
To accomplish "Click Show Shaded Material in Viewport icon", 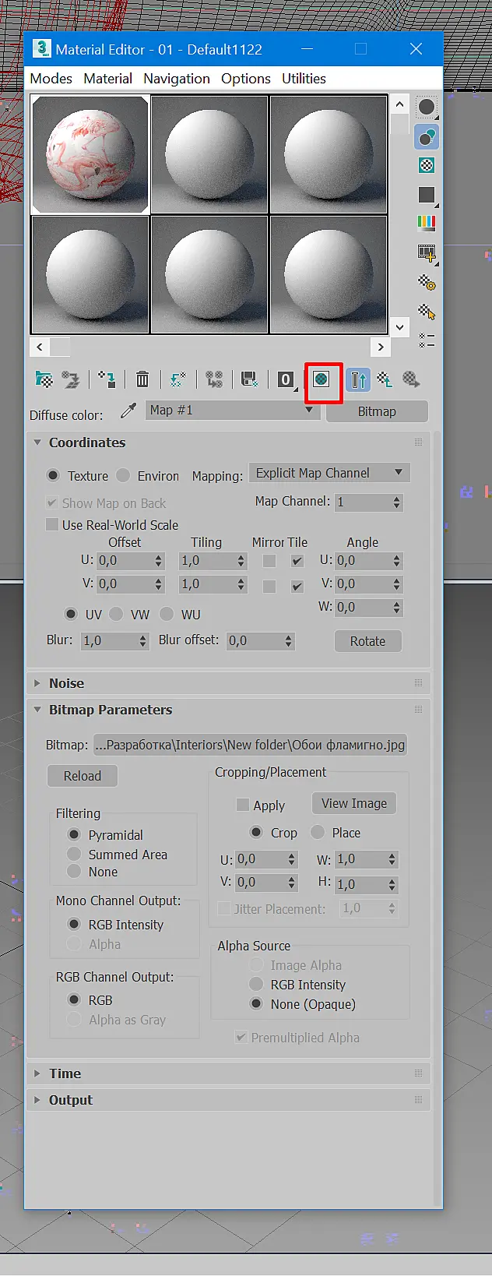I will coord(321,379).
